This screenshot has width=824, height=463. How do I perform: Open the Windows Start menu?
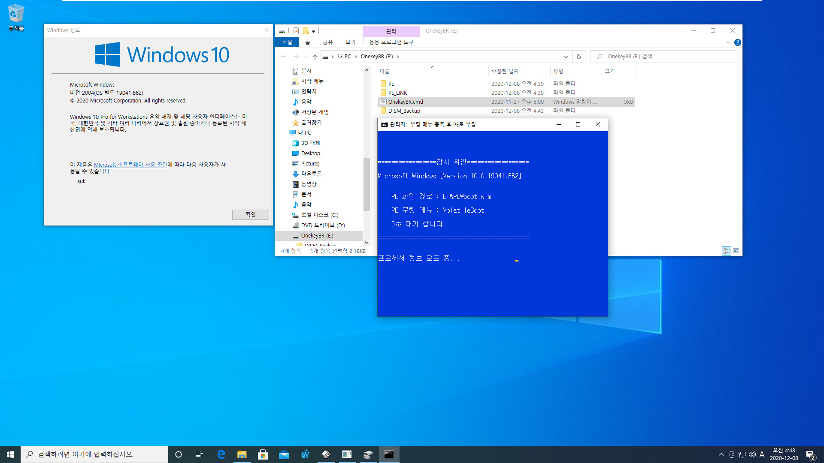10,454
